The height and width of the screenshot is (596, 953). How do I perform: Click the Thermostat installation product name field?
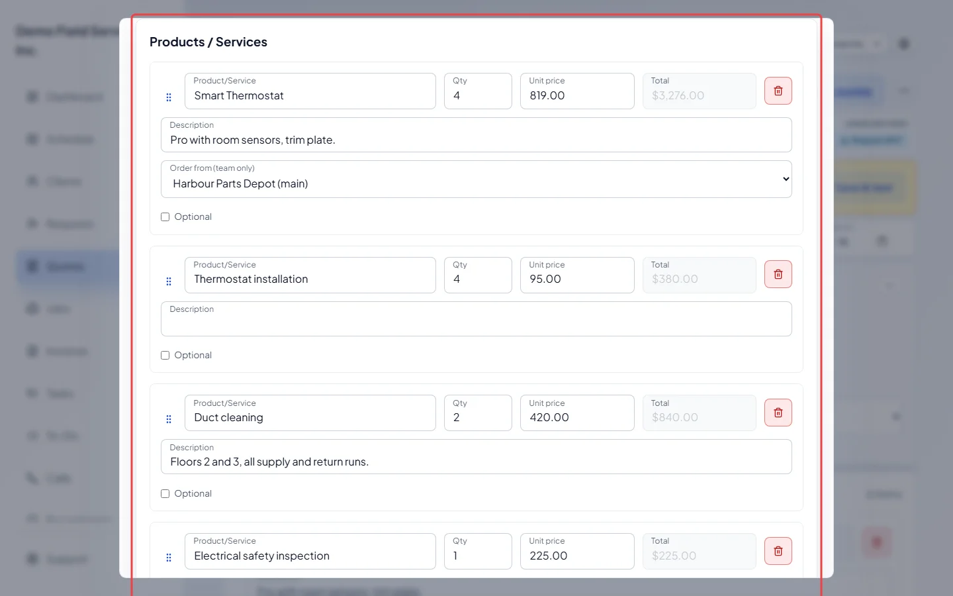click(x=310, y=275)
